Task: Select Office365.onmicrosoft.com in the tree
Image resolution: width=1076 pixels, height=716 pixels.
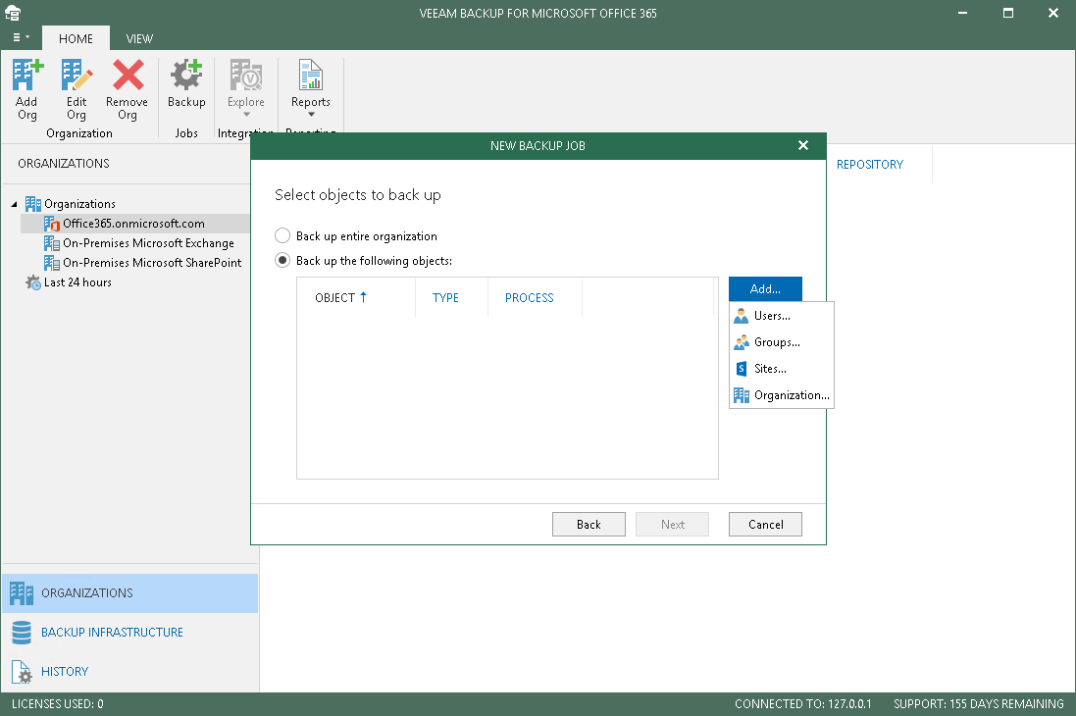Action: tap(133, 224)
